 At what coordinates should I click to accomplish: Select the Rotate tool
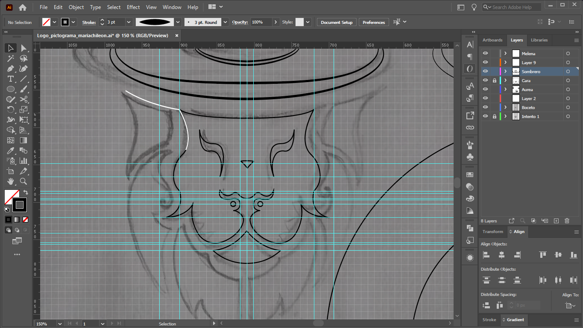[x=11, y=110]
